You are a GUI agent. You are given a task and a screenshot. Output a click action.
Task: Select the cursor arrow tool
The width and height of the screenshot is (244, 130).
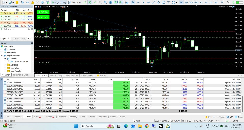pyautogui.click(x=133, y=2)
